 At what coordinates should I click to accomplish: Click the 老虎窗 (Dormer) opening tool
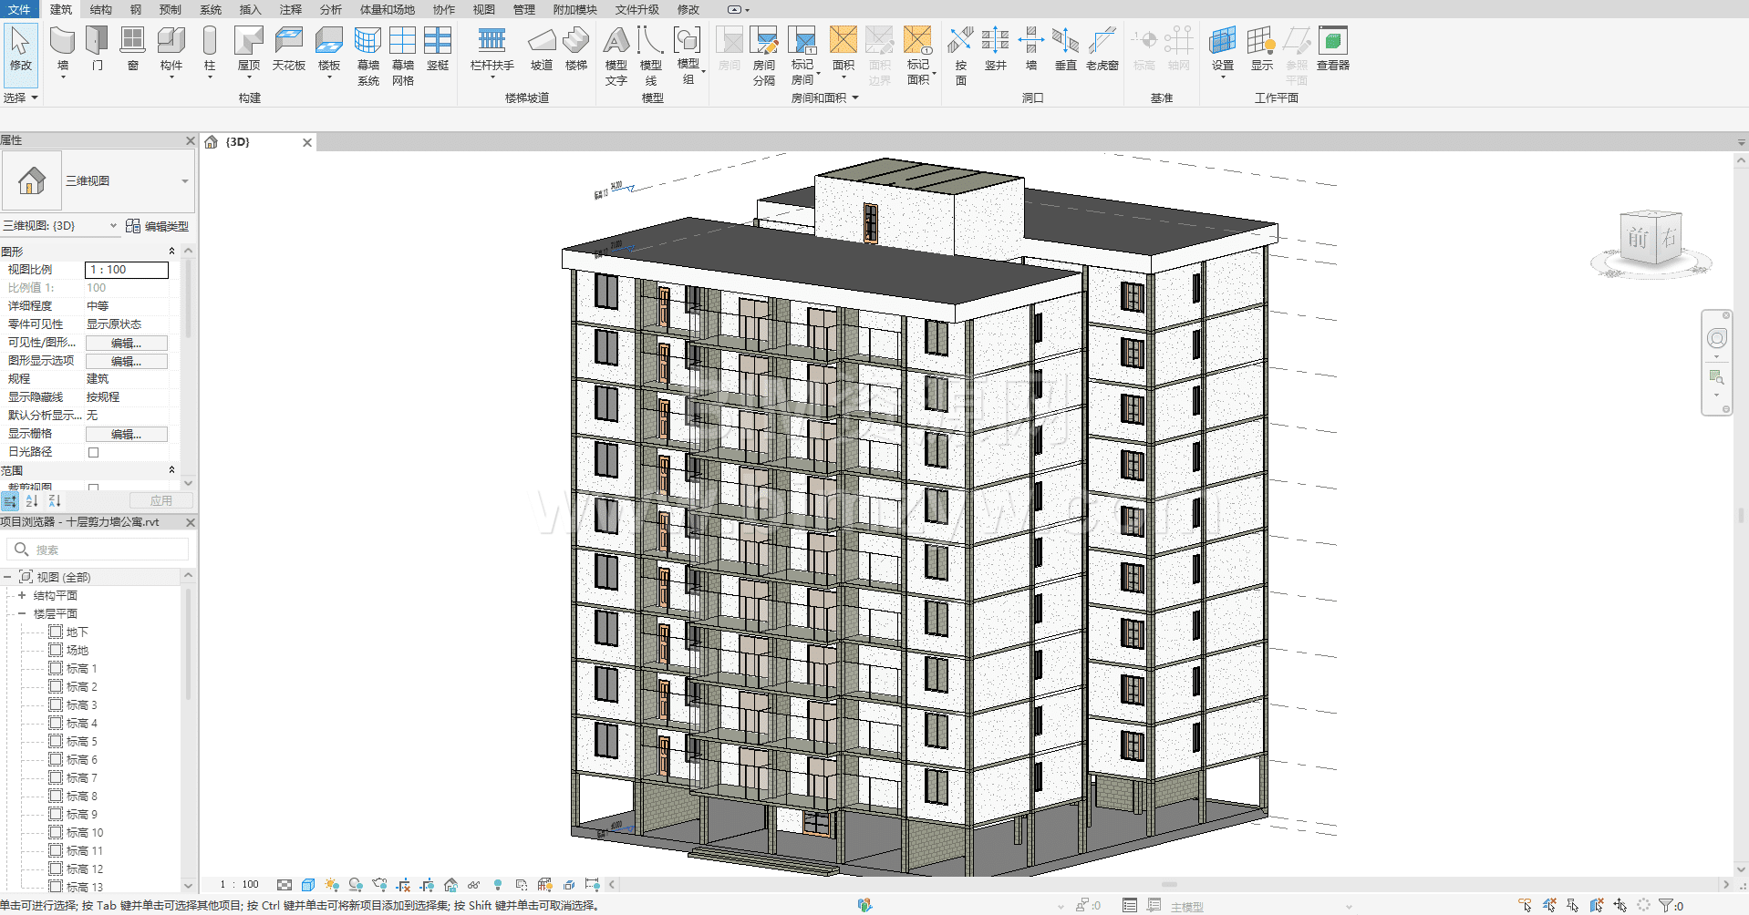coord(1102,48)
